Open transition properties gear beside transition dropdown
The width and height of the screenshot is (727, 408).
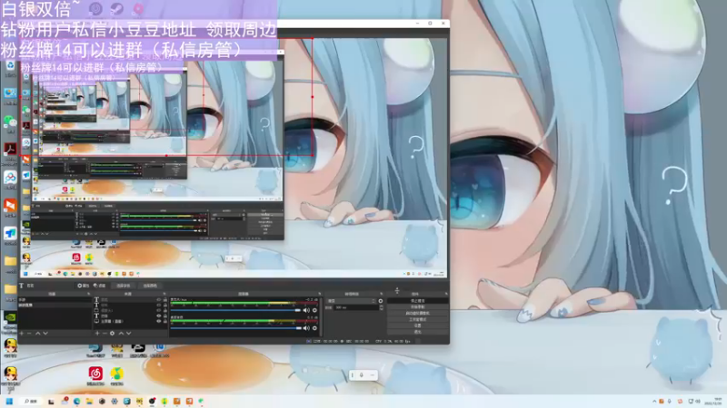point(381,301)
